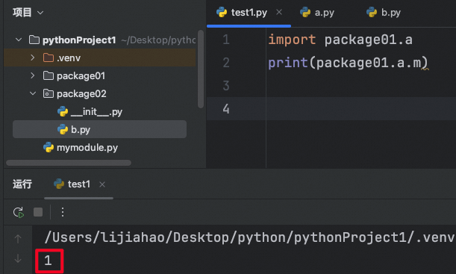
Task: Place cursor on 'print(package01.a.m)' line
Action: click(x=348, y=63)
